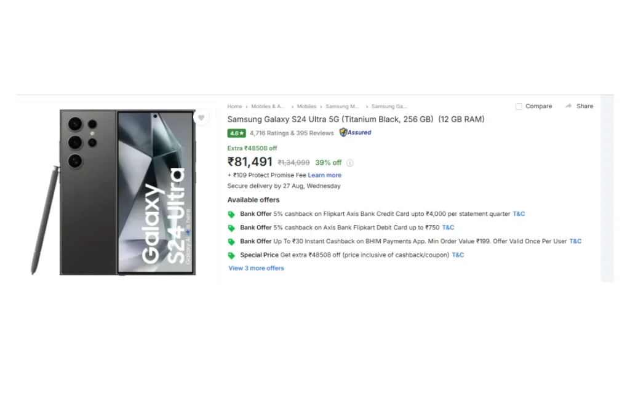This screenshot has width=630, height=420.
Task: Open T&C for Special Price offer
Action: coord(458,255)
